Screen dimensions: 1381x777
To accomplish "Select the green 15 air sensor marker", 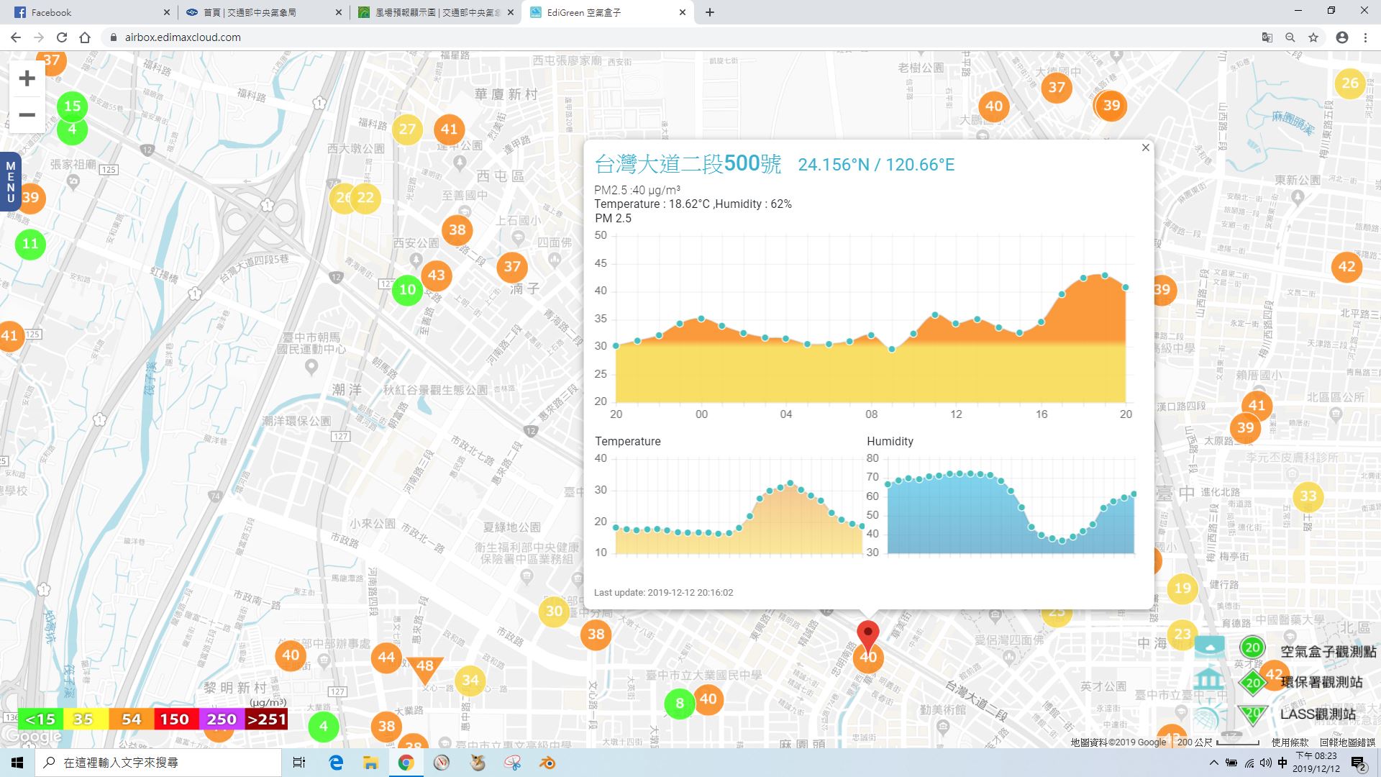I will coord(73,106).
